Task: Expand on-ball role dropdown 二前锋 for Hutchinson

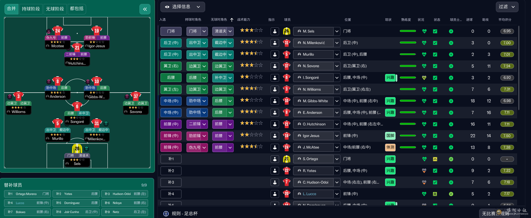Action: [x=204, y=124]
